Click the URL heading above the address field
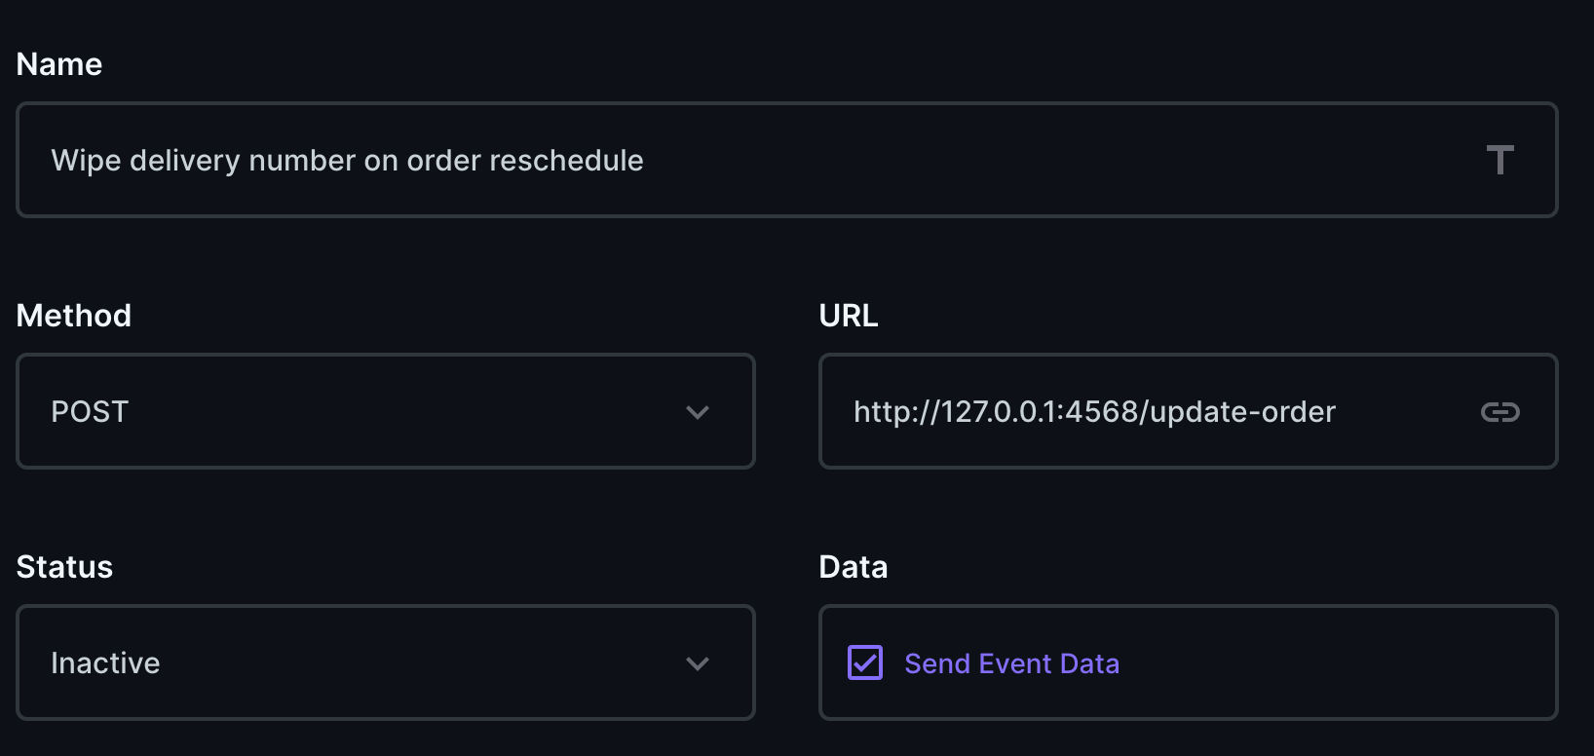Viewport: 1594px width, 756px height. point(849,315)
